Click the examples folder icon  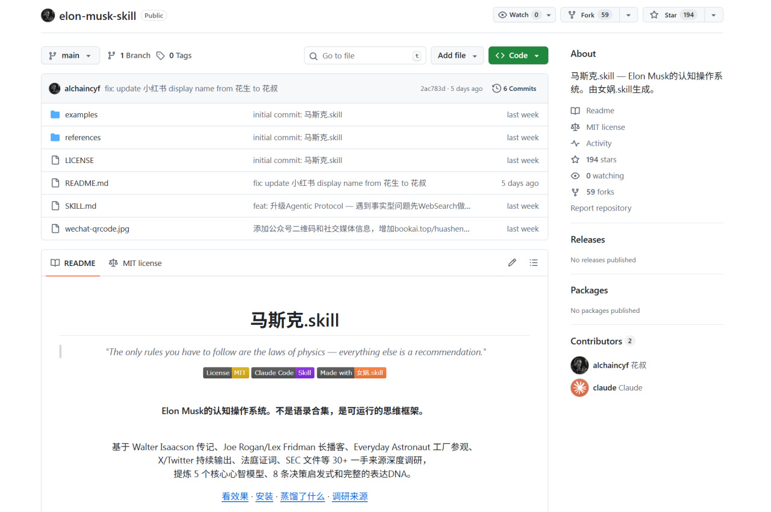55,115
